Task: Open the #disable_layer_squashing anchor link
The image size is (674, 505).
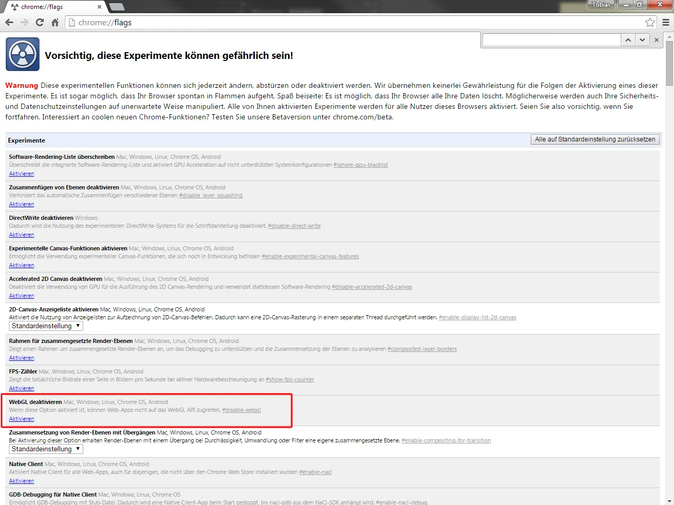Action: click(211, 196)
